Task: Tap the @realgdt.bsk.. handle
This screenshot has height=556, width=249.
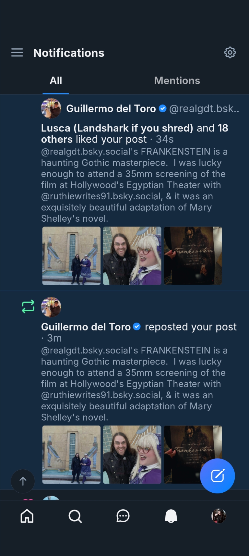Action: pyautogui.click(x=204, y=108)
